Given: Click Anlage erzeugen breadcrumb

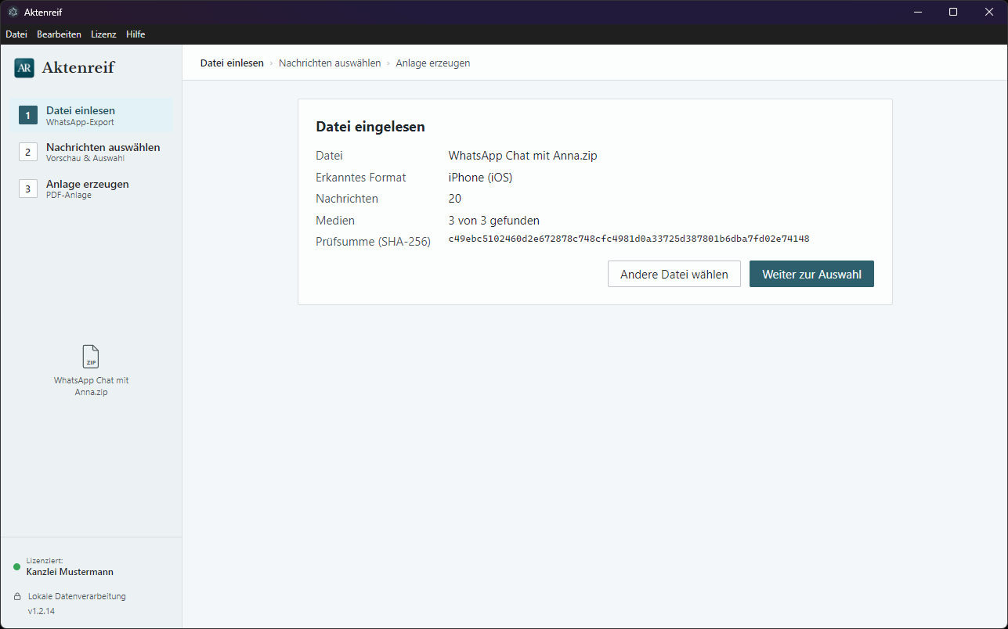Looking at the screenshot, I should pos(433,63).
